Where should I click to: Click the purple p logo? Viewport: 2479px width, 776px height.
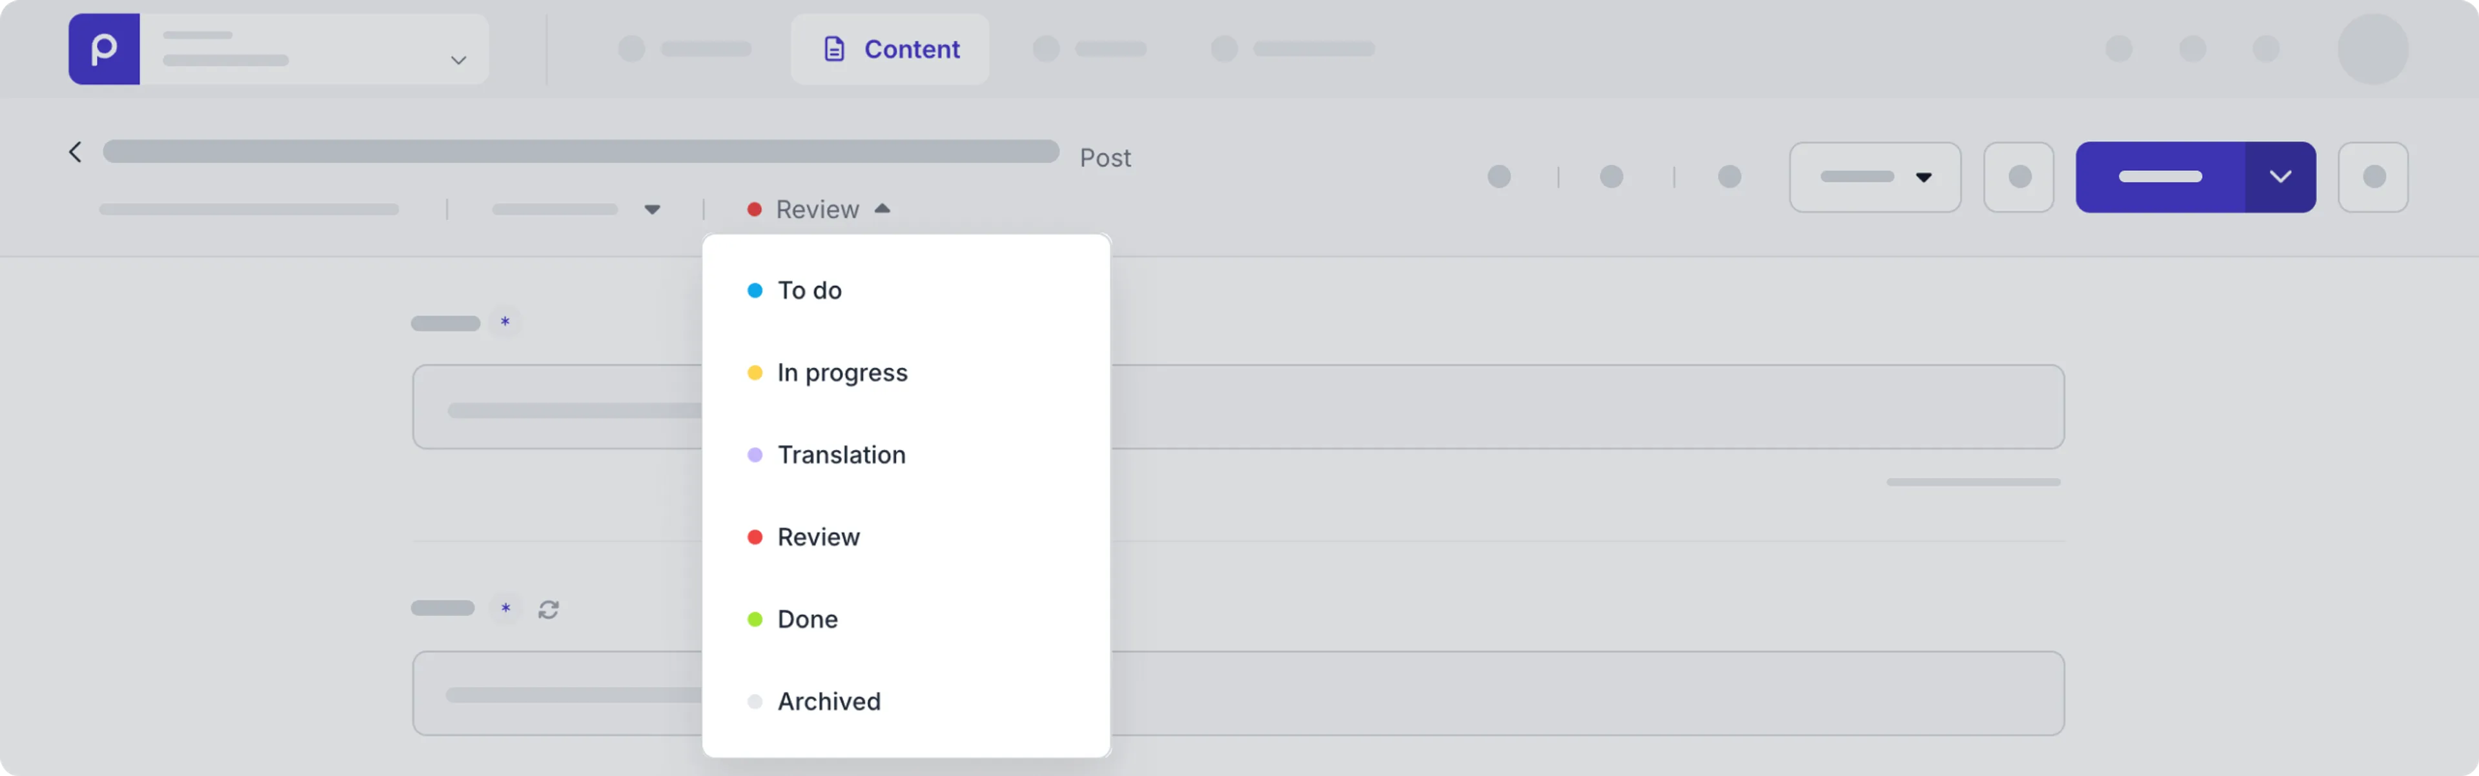click(103, 49)
